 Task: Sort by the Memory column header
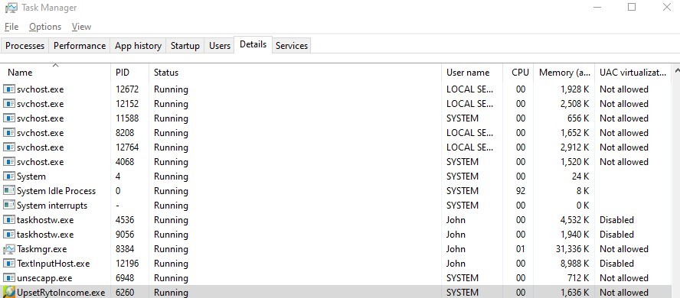pos(564,73)
